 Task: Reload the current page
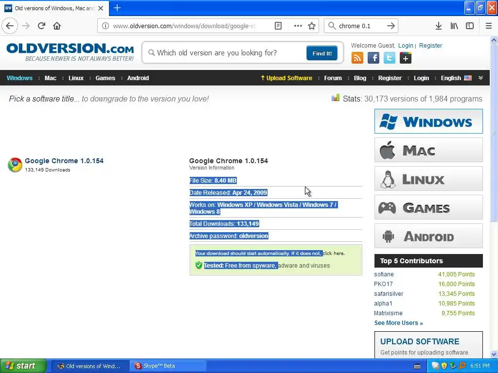tap(41, 26)
